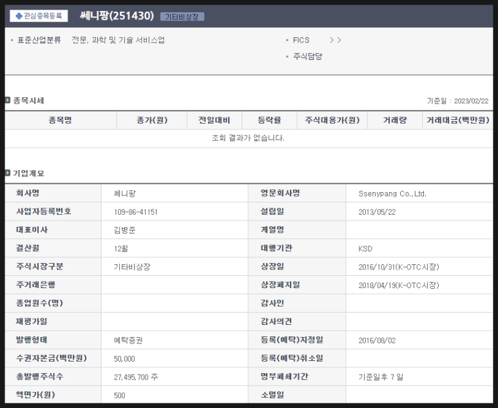Click the 기타비상장 badge in header
Screen dimensions: 498x408
[182, 17]
